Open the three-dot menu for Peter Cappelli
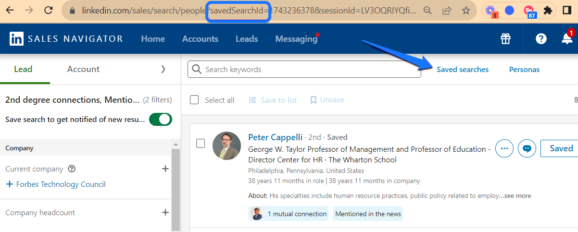The height and width of the screenshot is (232, 578). click(504, 149)
